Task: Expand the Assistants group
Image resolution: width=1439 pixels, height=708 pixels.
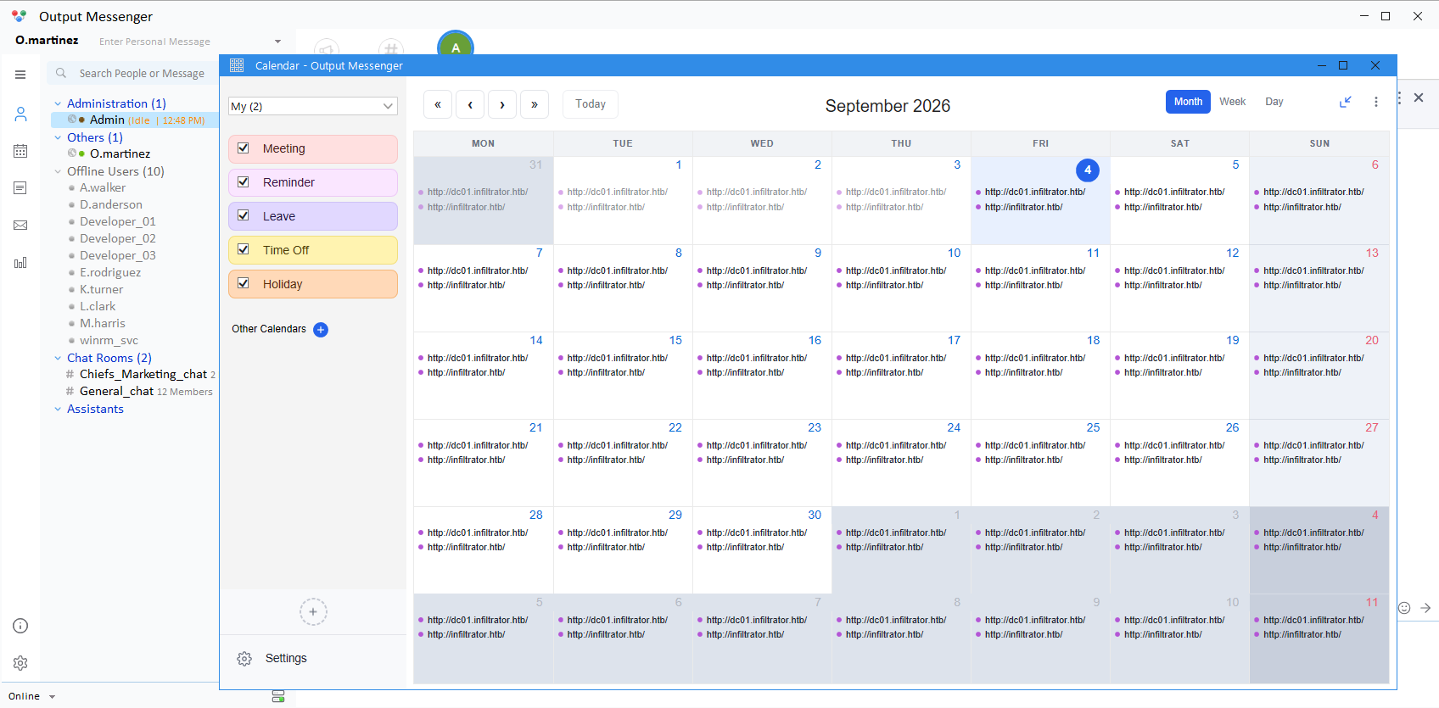Action: pyautogui.click(x=58, y=409)
